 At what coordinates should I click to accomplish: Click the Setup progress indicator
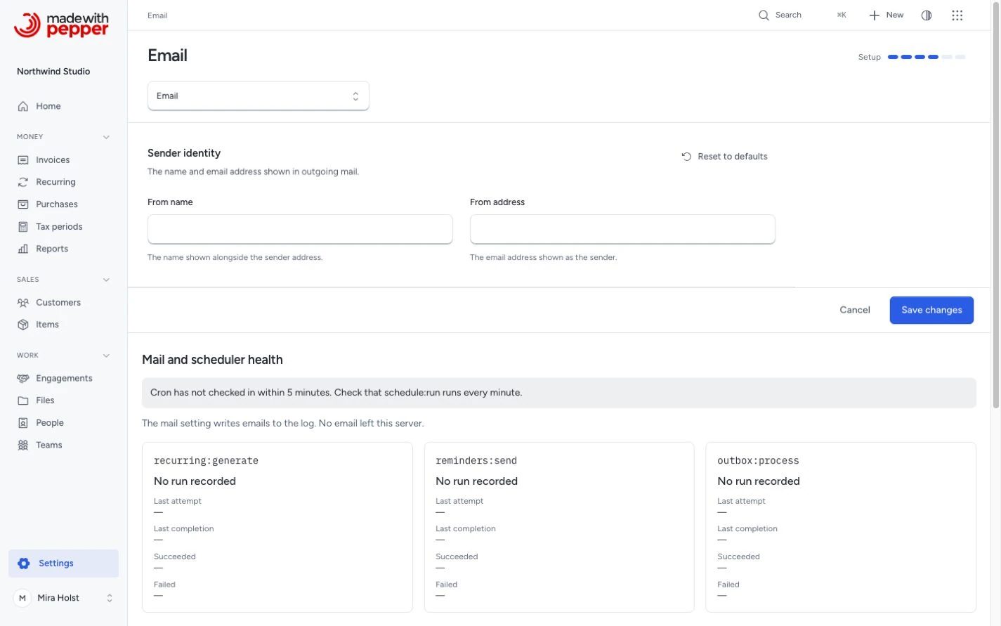point(912,57)
